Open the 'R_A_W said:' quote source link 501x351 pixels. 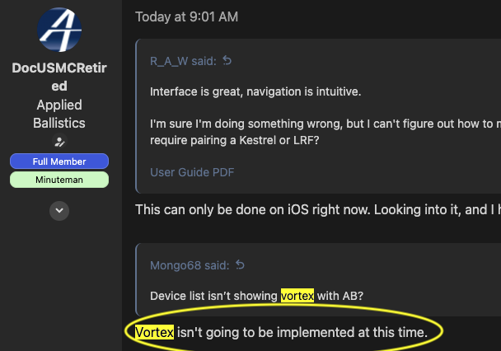(x=184, y=61)
